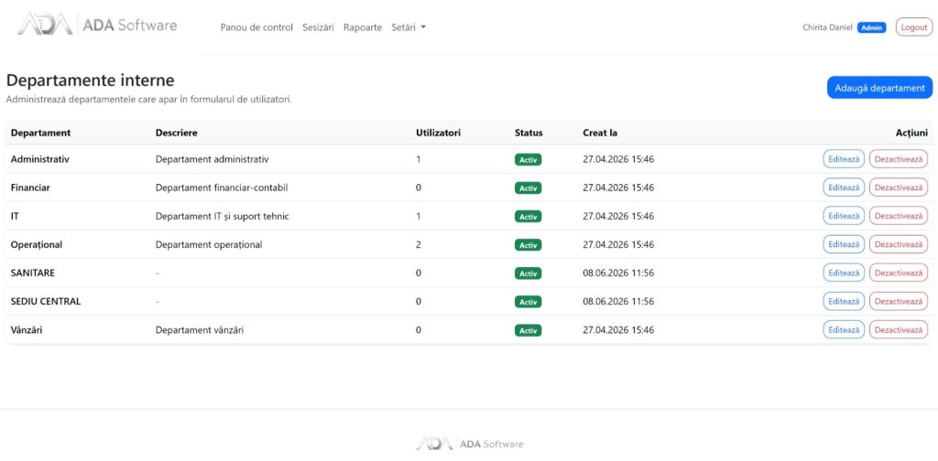Deactivate the SEDIU CENTRAL department

(899, 302)
